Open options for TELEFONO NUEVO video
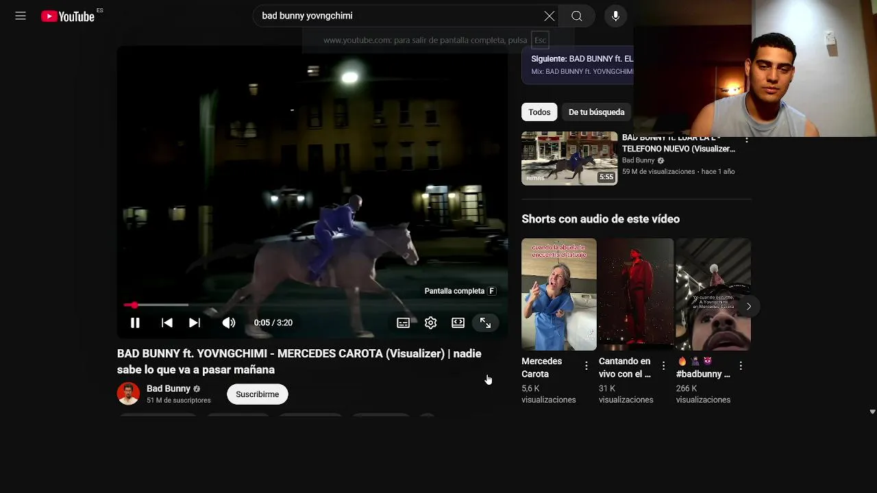The image size is (877, 493). pos(746,141)
